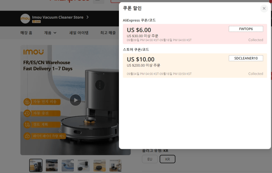Click the 경로 계획 feature icon
The width and height of the screenshot is (272, 173).
coord(27,125)
